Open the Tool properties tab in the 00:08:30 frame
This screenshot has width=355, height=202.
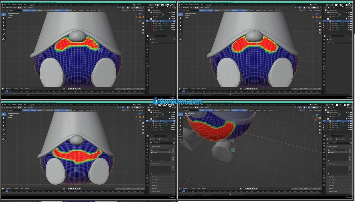click(x=147, y=139)
